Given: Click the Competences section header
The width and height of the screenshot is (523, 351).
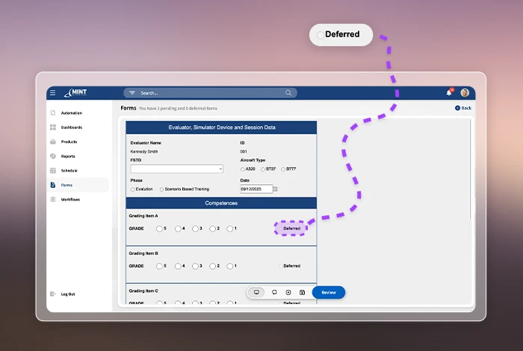Looking at the screenshot, I should pyautogui.click(x=221, y=203).
